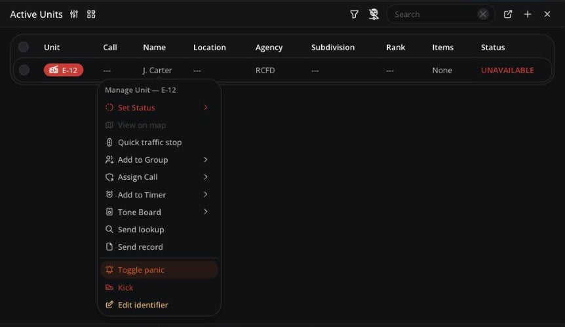Image resolution: width=565 pixels, height=327 pixels.
Task: Clear the search box with the X icon
Action: (x=483, y=14)
